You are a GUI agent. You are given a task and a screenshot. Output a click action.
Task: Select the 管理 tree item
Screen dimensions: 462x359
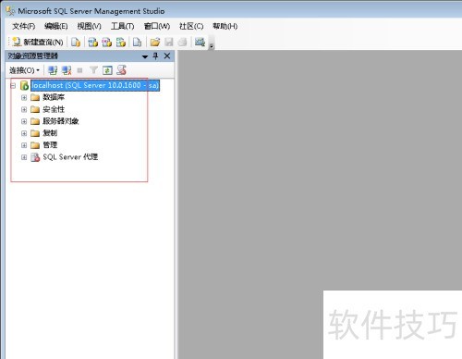point(50,145)
